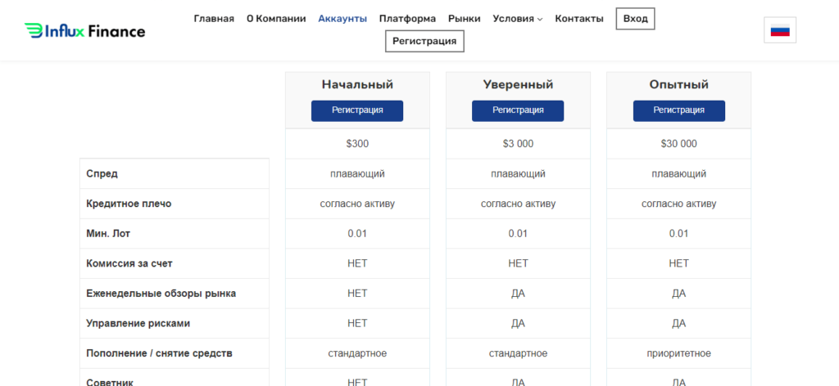Click 0.01 in the Опытный column
Viewport: 839px width, 386px height.
[x=679, y=233]
